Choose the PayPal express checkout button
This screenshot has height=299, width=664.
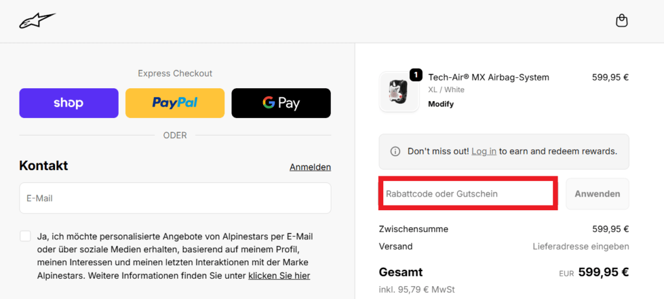coord(175,103)
